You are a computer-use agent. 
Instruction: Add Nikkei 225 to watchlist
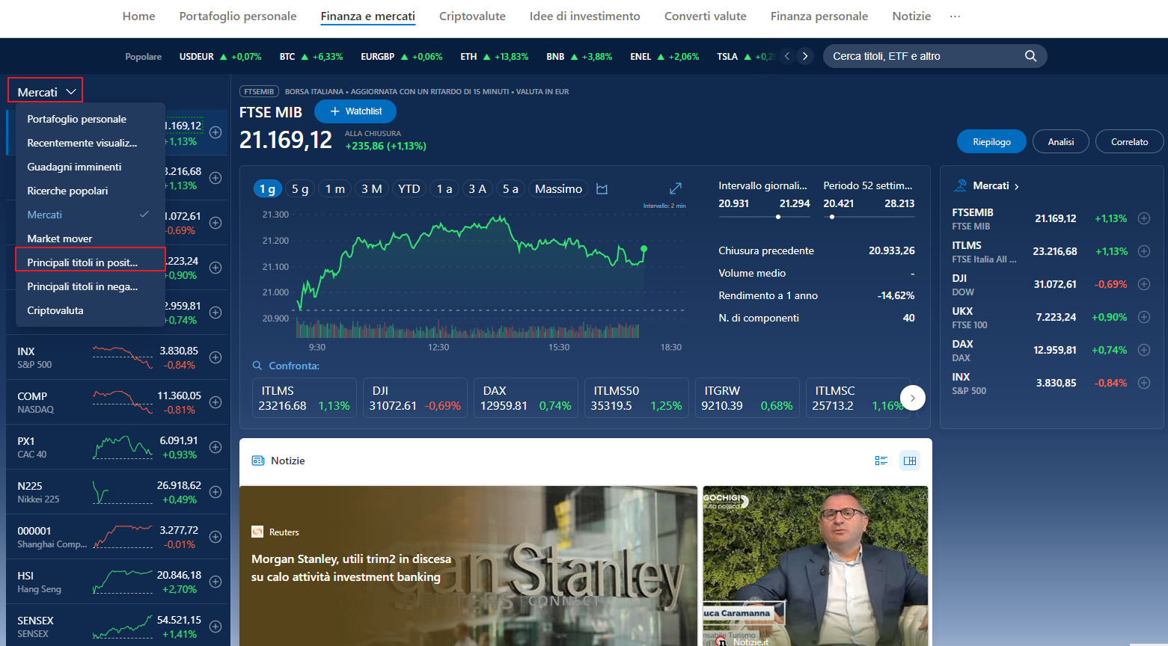pyautogui.click(x=215, y=492)
